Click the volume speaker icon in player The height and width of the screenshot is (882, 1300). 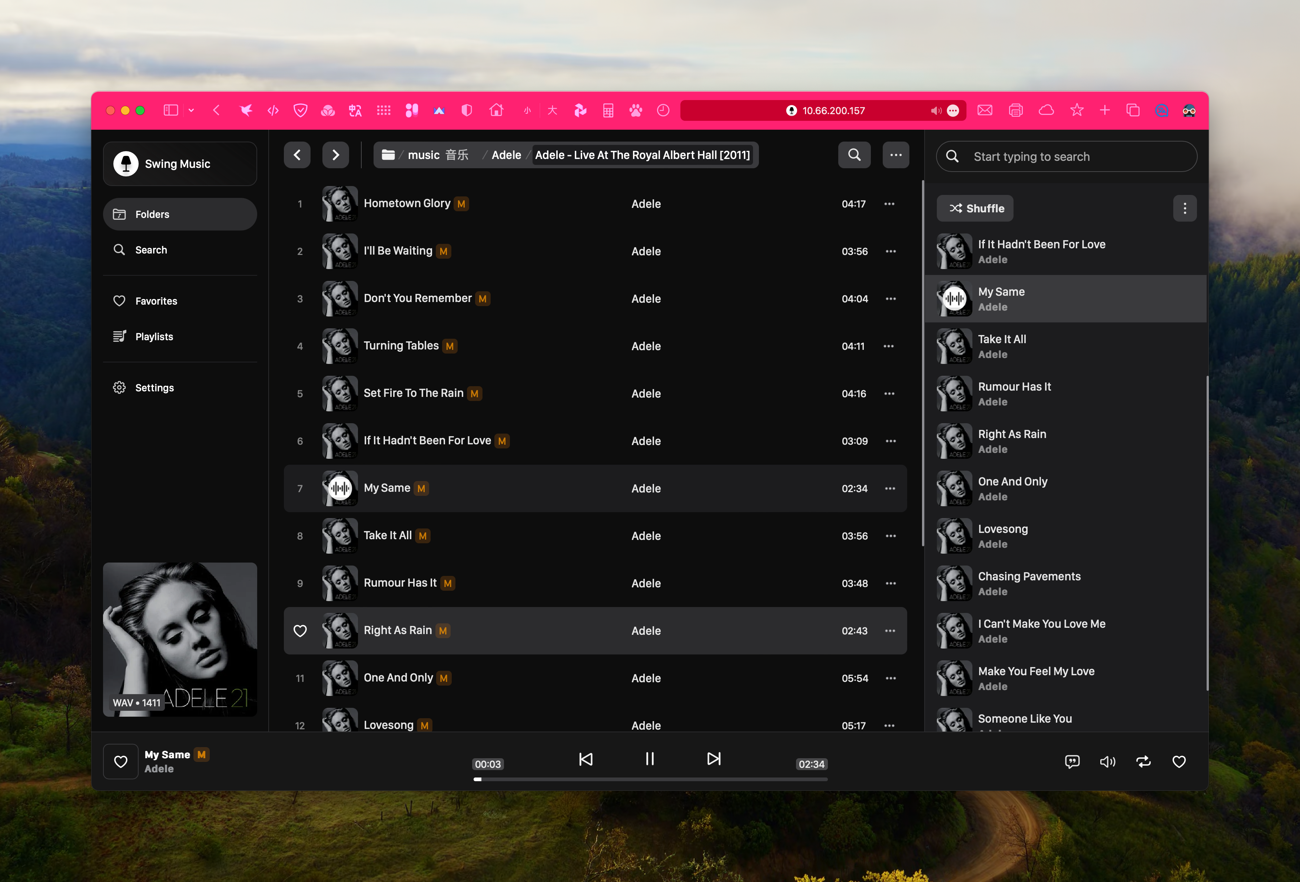[1107, 762]
